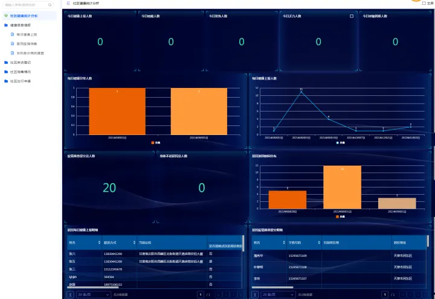
Task: Click the blue legend dot under 每日健康上报人数 chart
Action: pyautogui.click(x=337, y=143)
